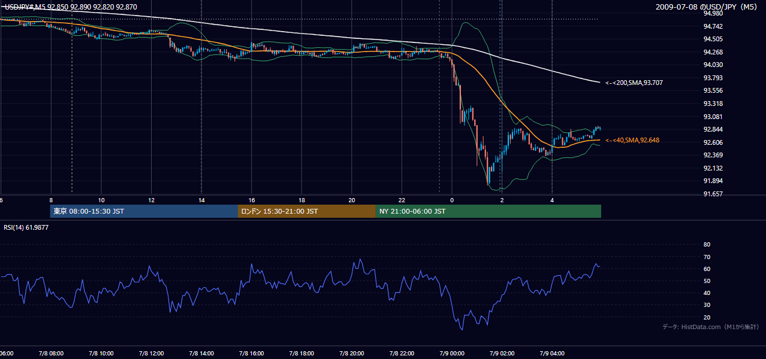Image resolution: width=766 pixels, height=359 pixels.
Task: Click the 7/8 12:00 bottom time label
Action: tap(151, 353)
